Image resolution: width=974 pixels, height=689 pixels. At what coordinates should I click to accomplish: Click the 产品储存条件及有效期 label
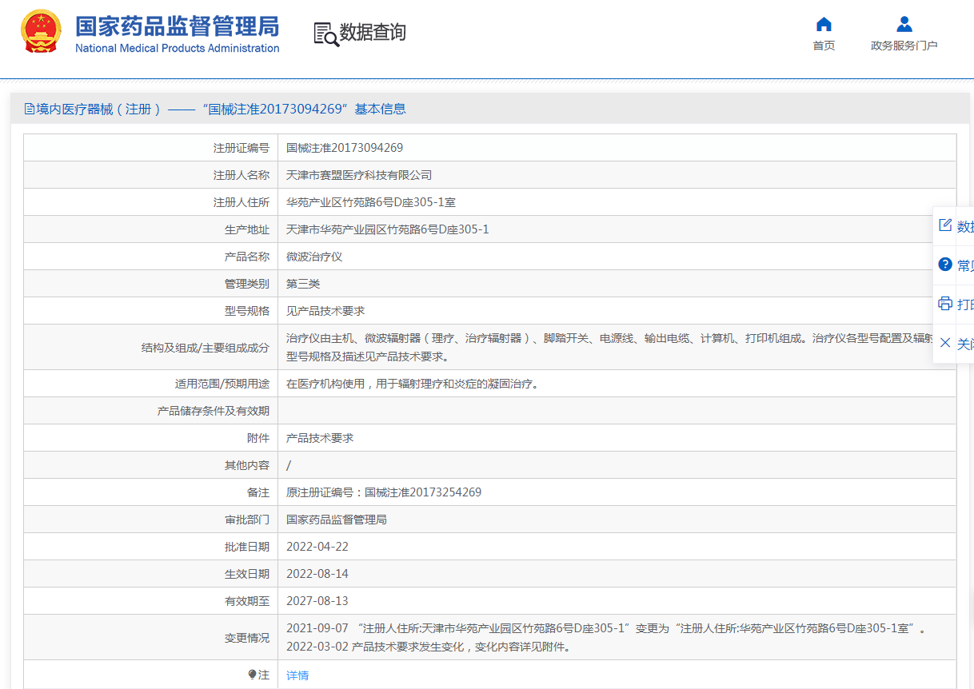214,411
